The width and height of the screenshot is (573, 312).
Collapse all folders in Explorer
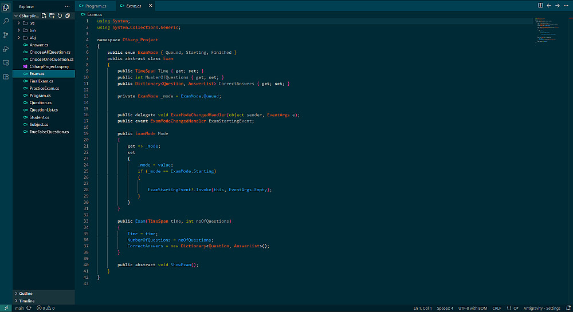67,15
